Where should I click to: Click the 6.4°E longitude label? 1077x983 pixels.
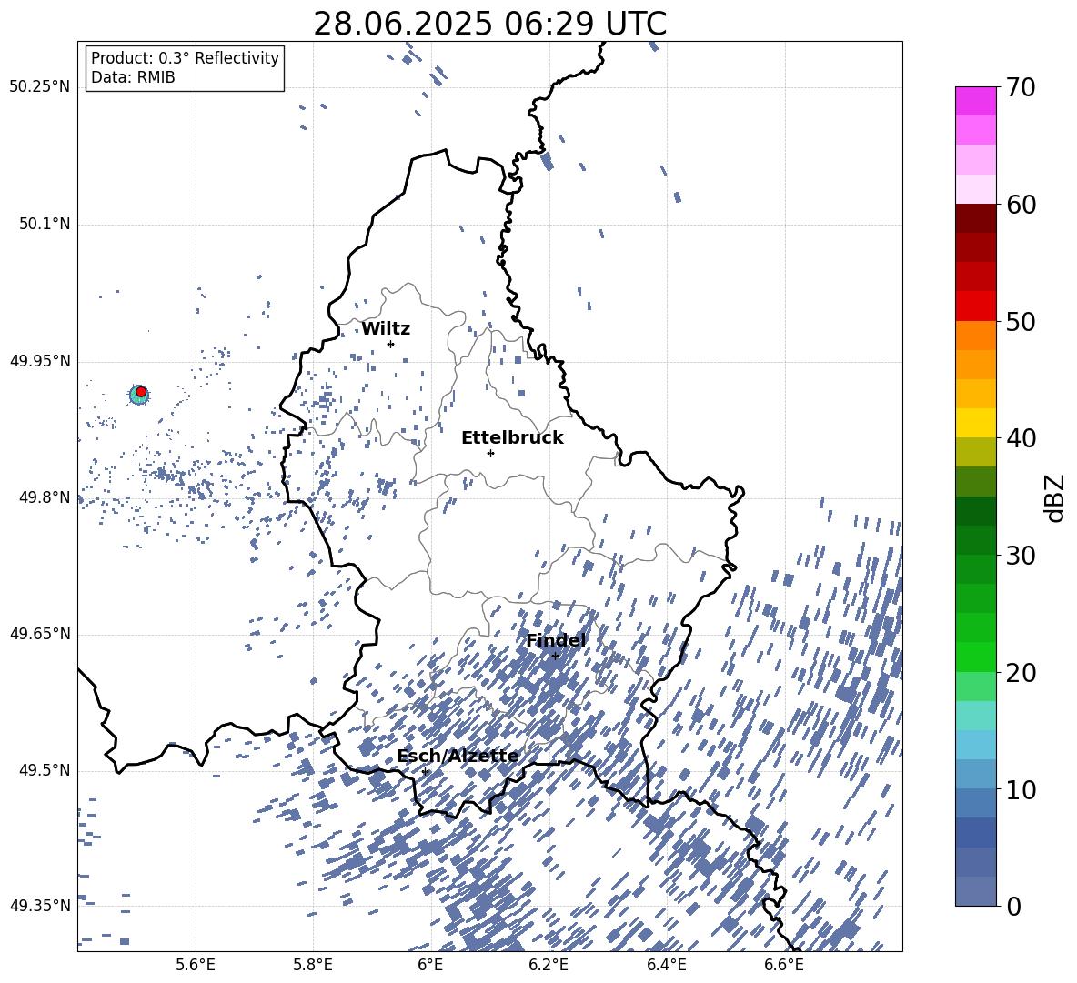click(x=666, y=965)
